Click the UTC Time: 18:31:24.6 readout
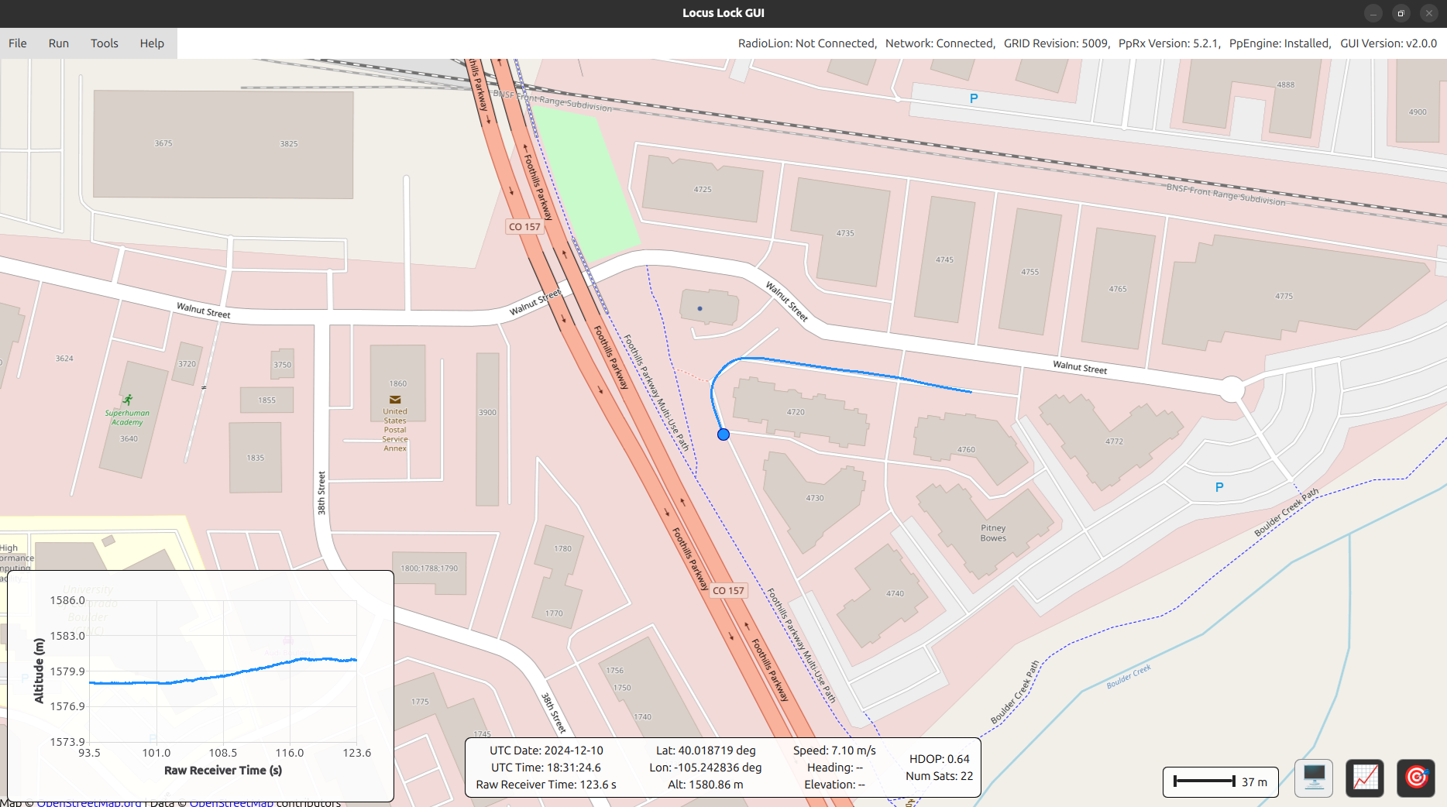 point(546,768)
